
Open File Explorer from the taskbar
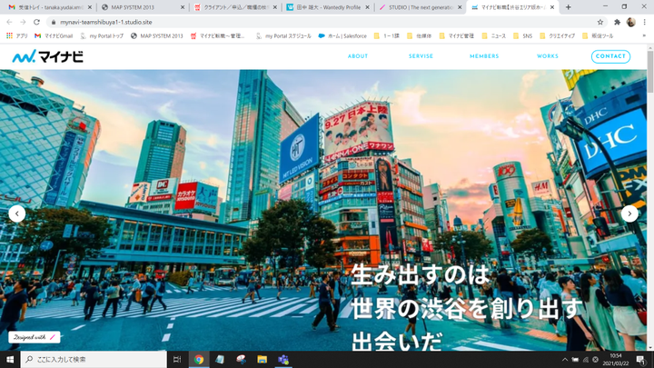coord(261,360)
